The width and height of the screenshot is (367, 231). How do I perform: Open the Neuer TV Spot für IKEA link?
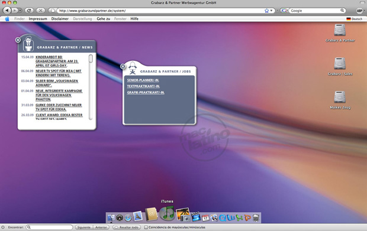(x=59, y=73)
